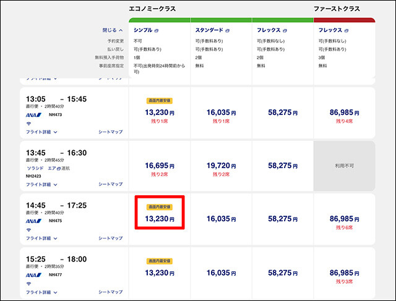Click the スタンダード fare heading
The height and width of the screenshot is (301, 396).
(209, 30)
